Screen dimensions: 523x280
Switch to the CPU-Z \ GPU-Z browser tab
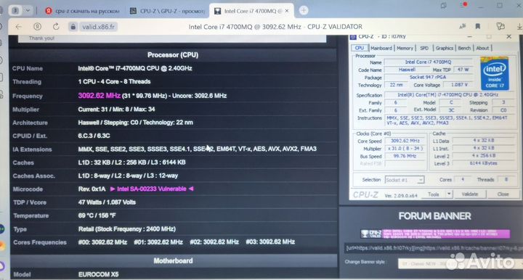pos(167,11)
